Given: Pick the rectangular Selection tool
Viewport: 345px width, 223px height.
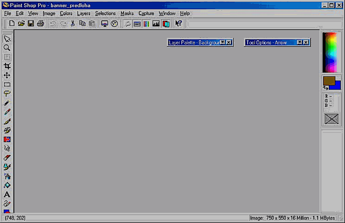Looking at the screenshot, I should click(x=7, y=85).
